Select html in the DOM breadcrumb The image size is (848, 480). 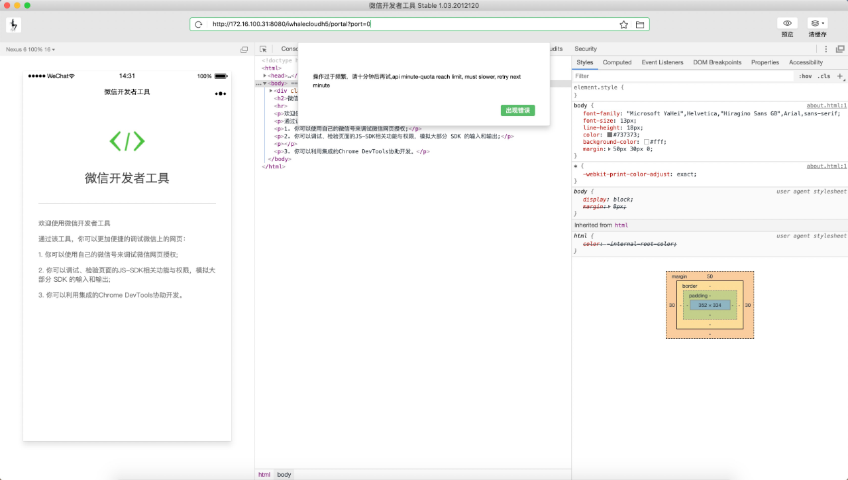[x=264, y=475]
